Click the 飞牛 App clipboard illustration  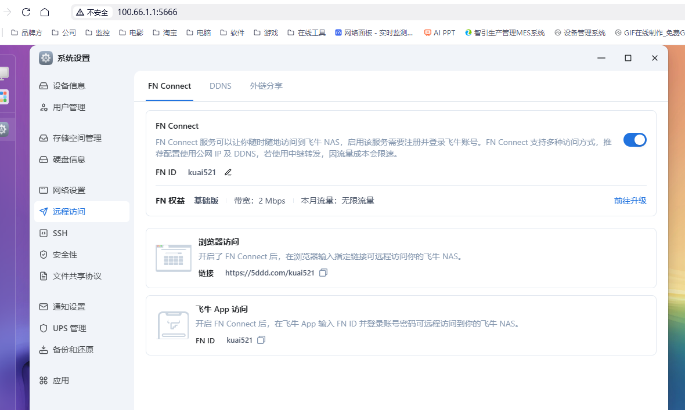[173, 325]
